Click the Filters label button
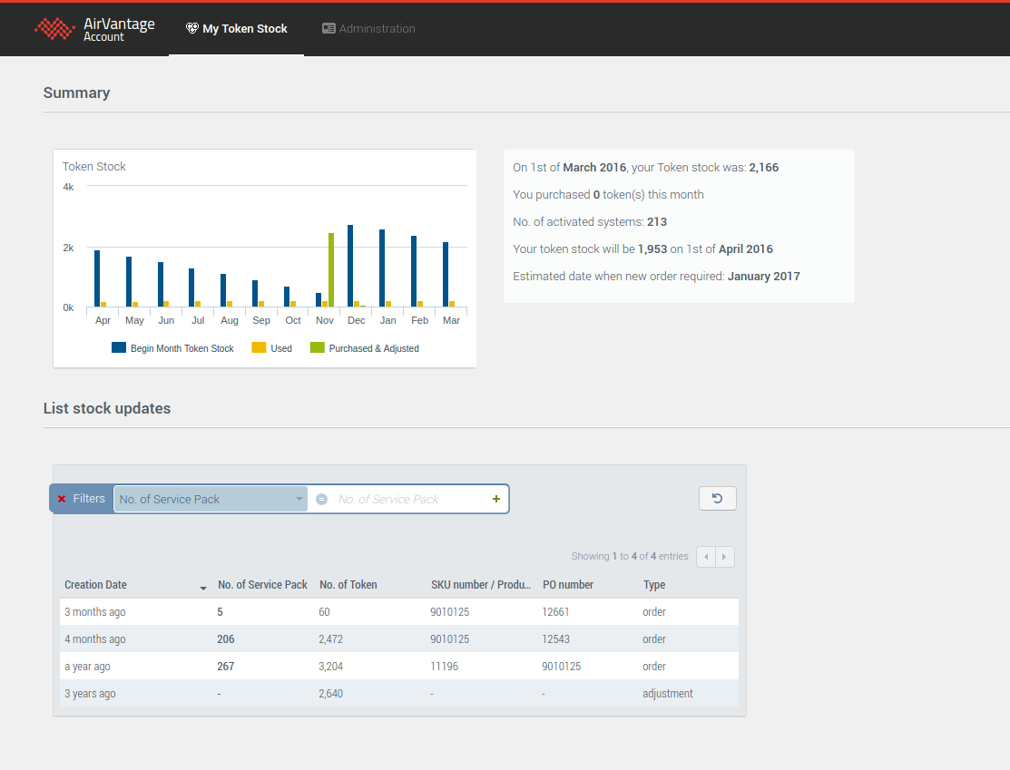1010x770 pixels. 89,499
